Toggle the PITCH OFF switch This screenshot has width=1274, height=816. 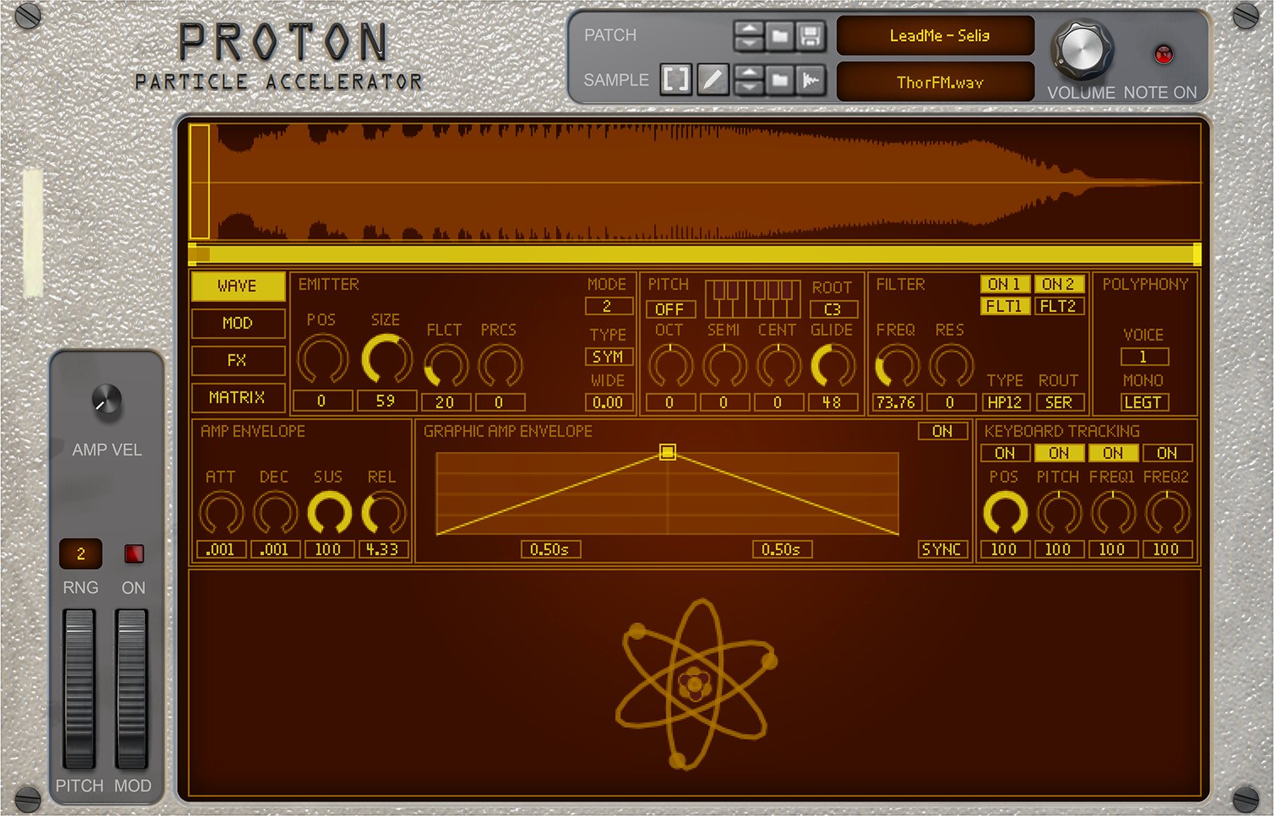[x=669, y=310]
